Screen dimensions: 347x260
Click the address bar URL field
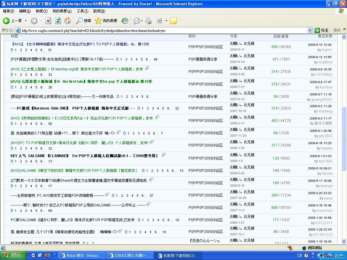click(x=163, y=30)
